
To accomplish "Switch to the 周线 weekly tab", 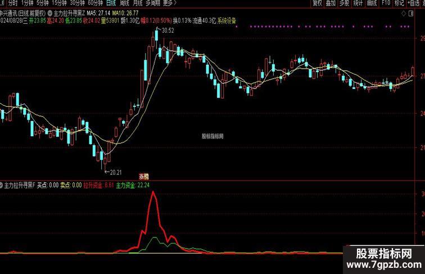I will tap(124, 3).
